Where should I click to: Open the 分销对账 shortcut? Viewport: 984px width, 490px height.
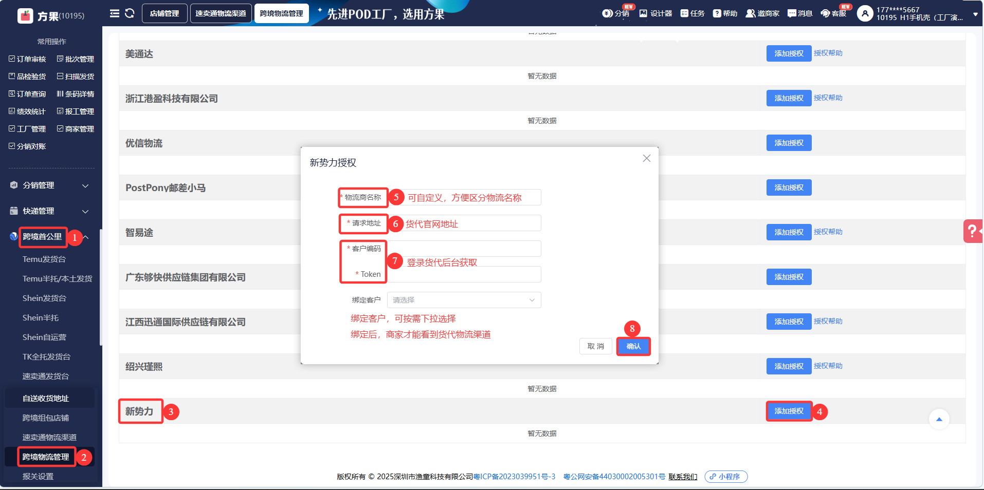28,146
